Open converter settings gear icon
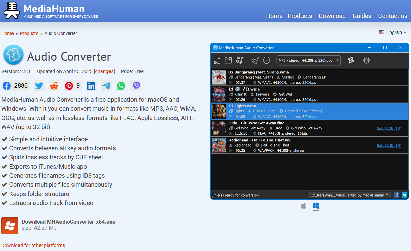This screenshot has width=411, height=251. [366, 60]
